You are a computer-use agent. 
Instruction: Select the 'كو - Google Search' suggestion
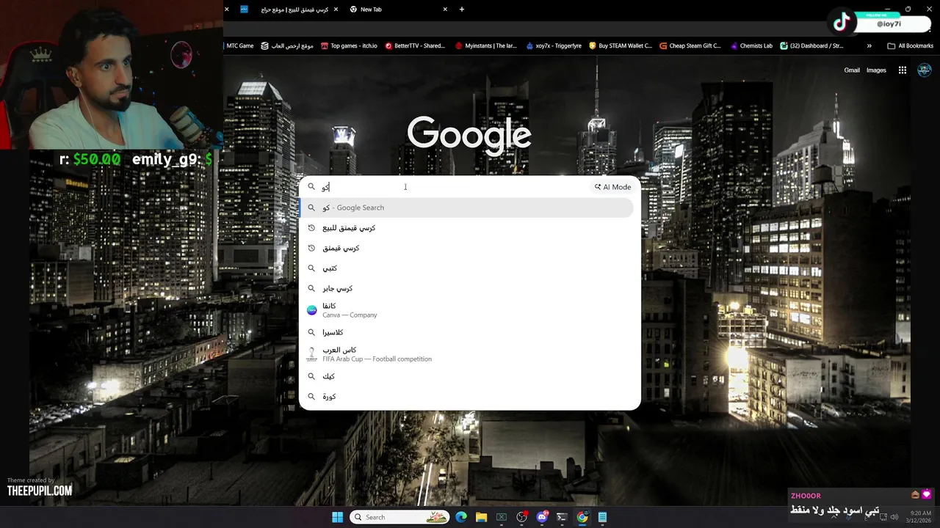point(466,208)
